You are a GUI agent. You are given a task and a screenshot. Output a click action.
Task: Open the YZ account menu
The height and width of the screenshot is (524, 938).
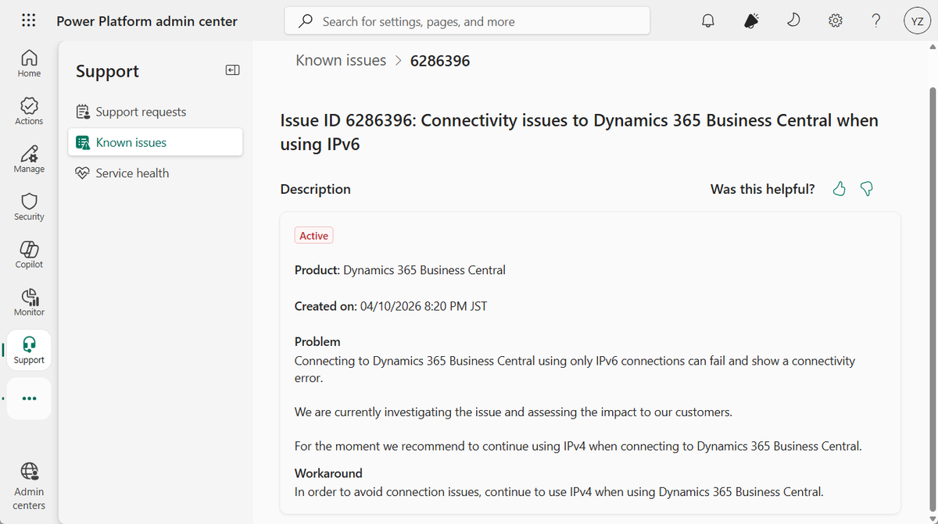click(917, 20)
